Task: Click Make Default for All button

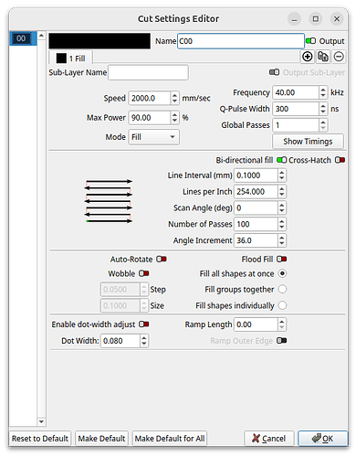Action: 170,439
